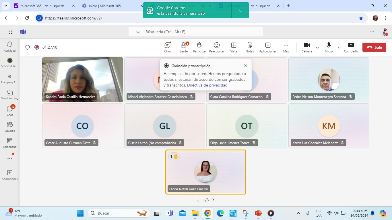Mute or unmute the Micro

[x=329, y=47]
